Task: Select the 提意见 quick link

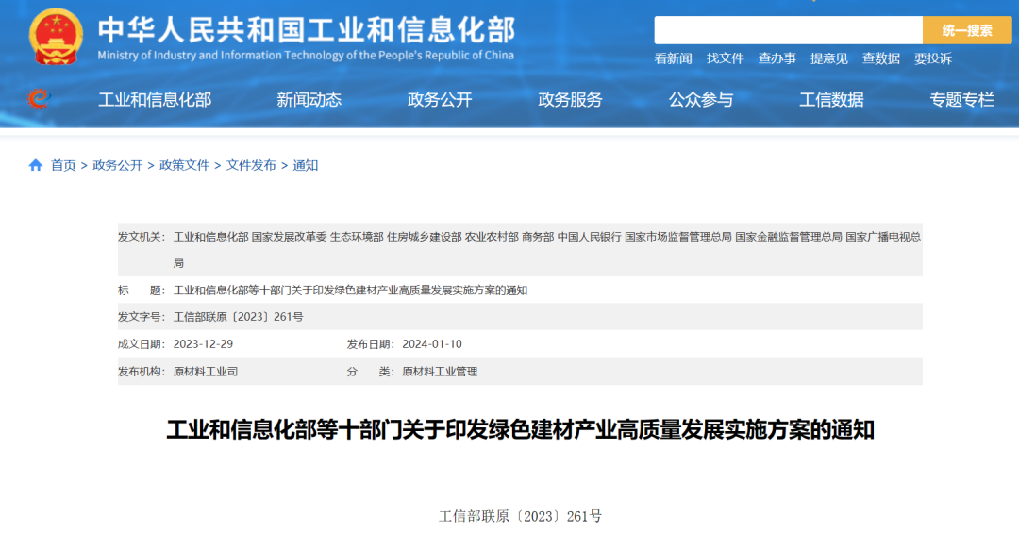Action: [x=828, y=58]
